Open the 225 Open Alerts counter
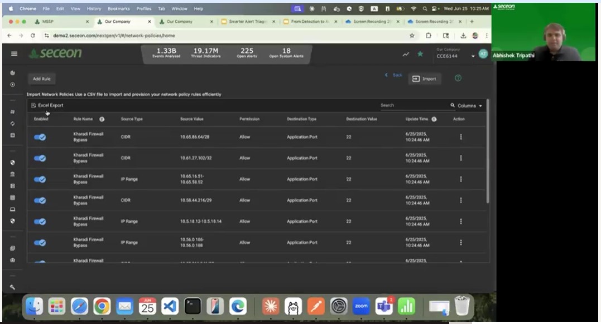Screen dimensions: 601x324 tap(247, 53)
